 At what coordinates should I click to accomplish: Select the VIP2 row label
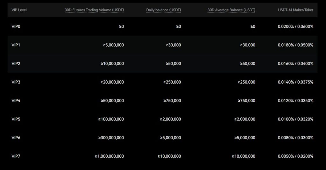click(16, 64)
